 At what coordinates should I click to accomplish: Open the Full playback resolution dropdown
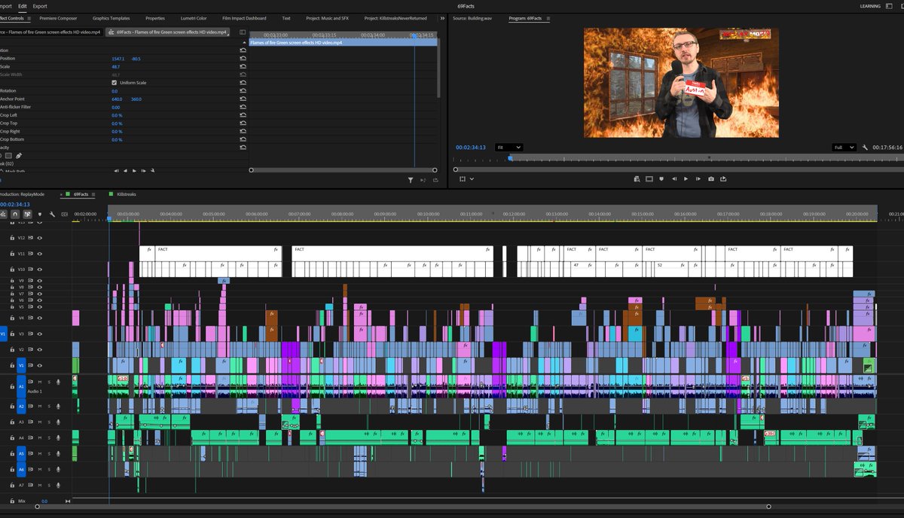[844, 148]
